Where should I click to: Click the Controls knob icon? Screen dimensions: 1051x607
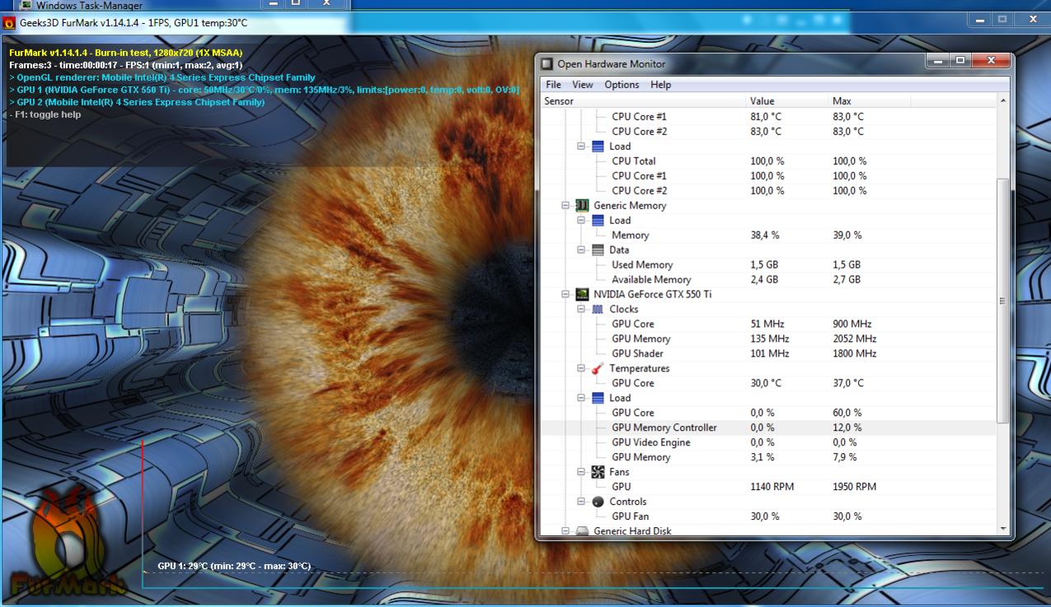[598, 502]
